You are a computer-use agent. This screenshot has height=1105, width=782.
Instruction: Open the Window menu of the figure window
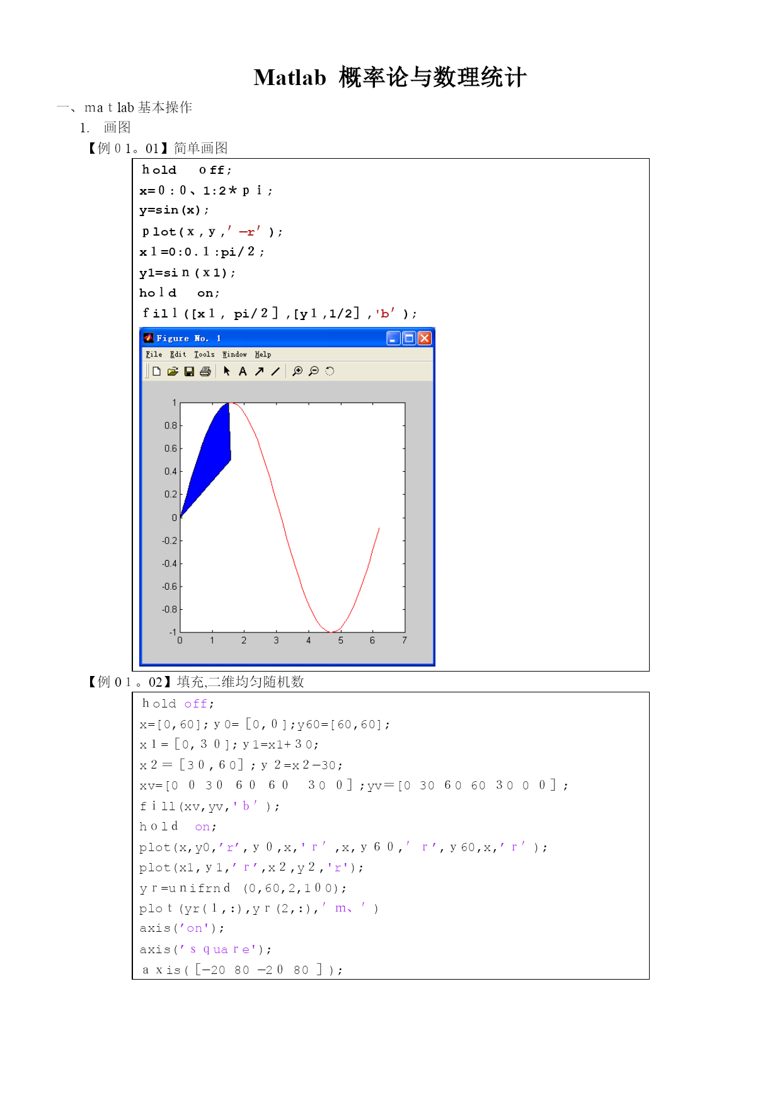(234, 355)
